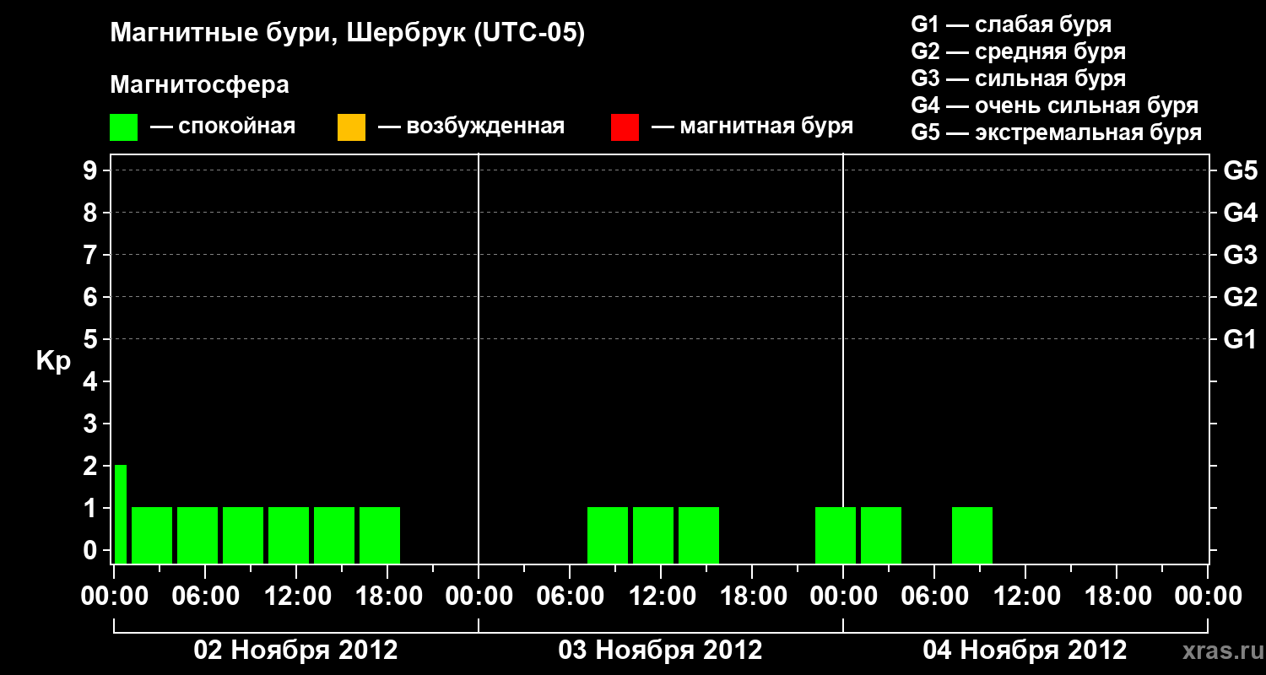The width and height of the screenshot is (1266, 675).
Task: Click the Kp axis value 7
Action: [x=92, y=256]
